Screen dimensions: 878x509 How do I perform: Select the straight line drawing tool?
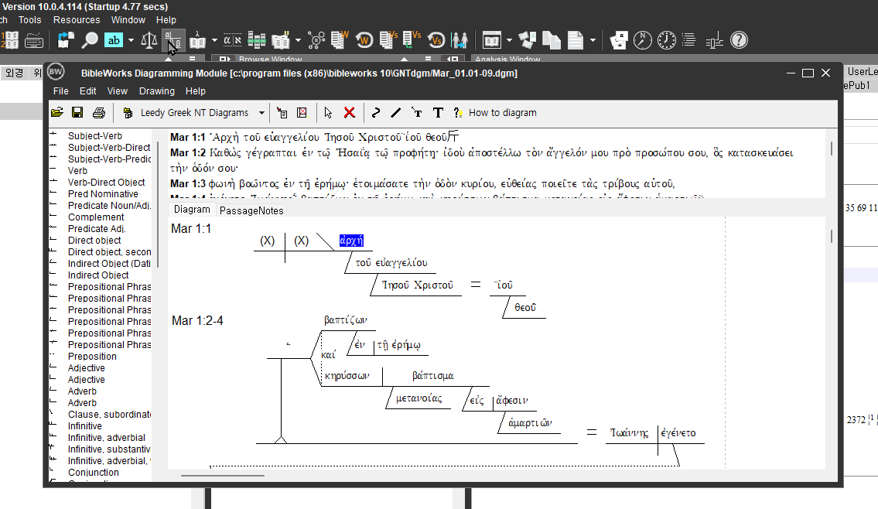pyautogui.click(x=396, y=112)
